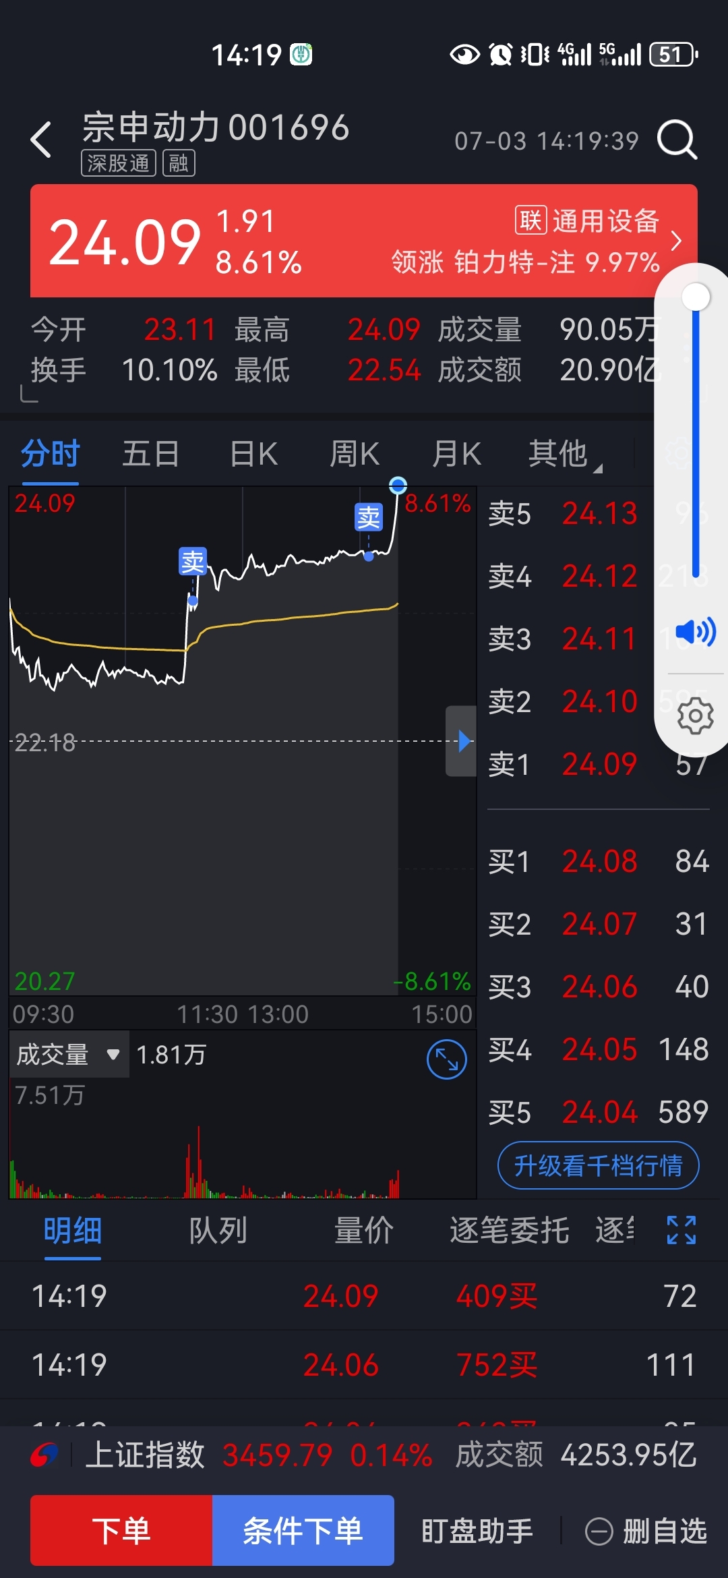Select 买5 price 24.04

[x=599, y=1112]
